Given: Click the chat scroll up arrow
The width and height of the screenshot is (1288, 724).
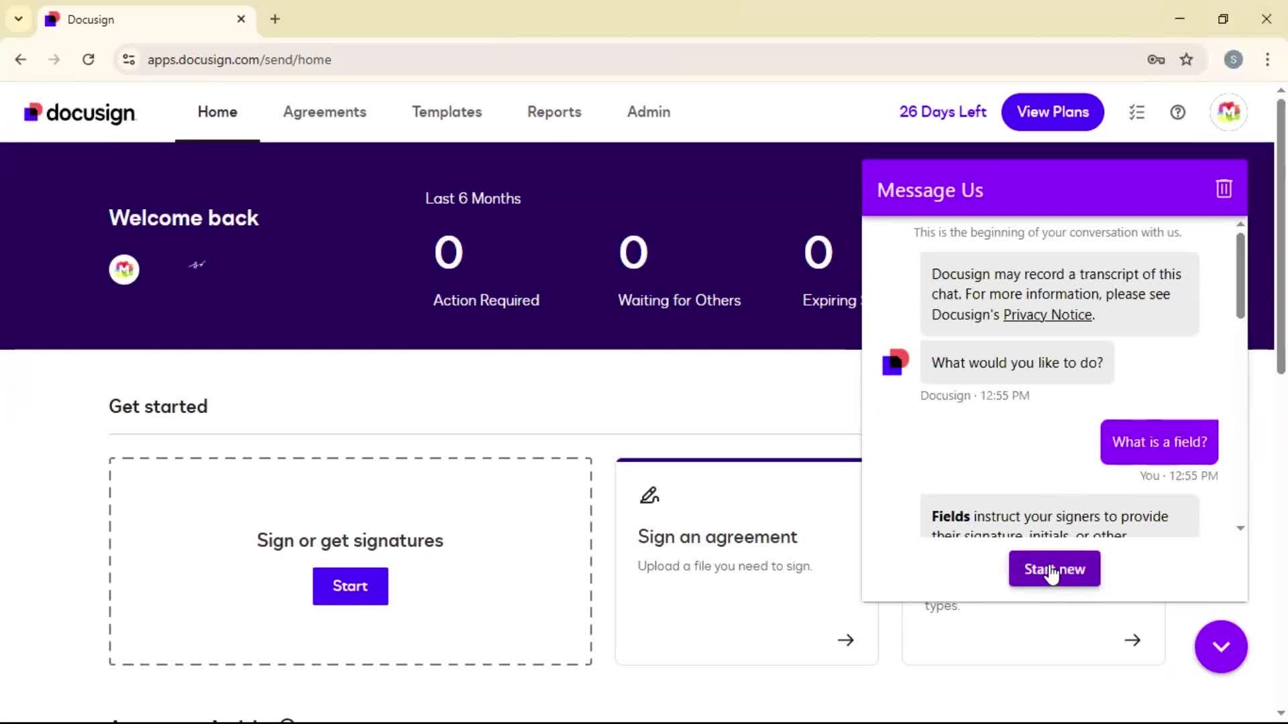Looking at the screenshot, I should 1240,224.
